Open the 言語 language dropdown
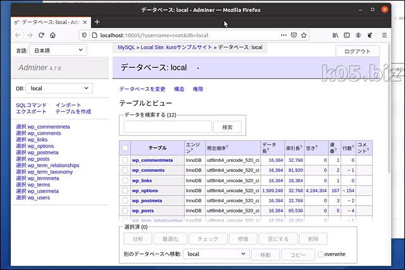Image resolution: width=405 pixels, height=270 pixels. pos(58,50)
